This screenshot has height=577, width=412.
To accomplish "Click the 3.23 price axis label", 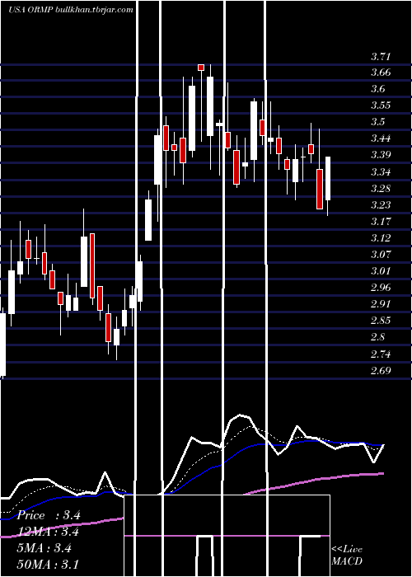I will point(381,204).
